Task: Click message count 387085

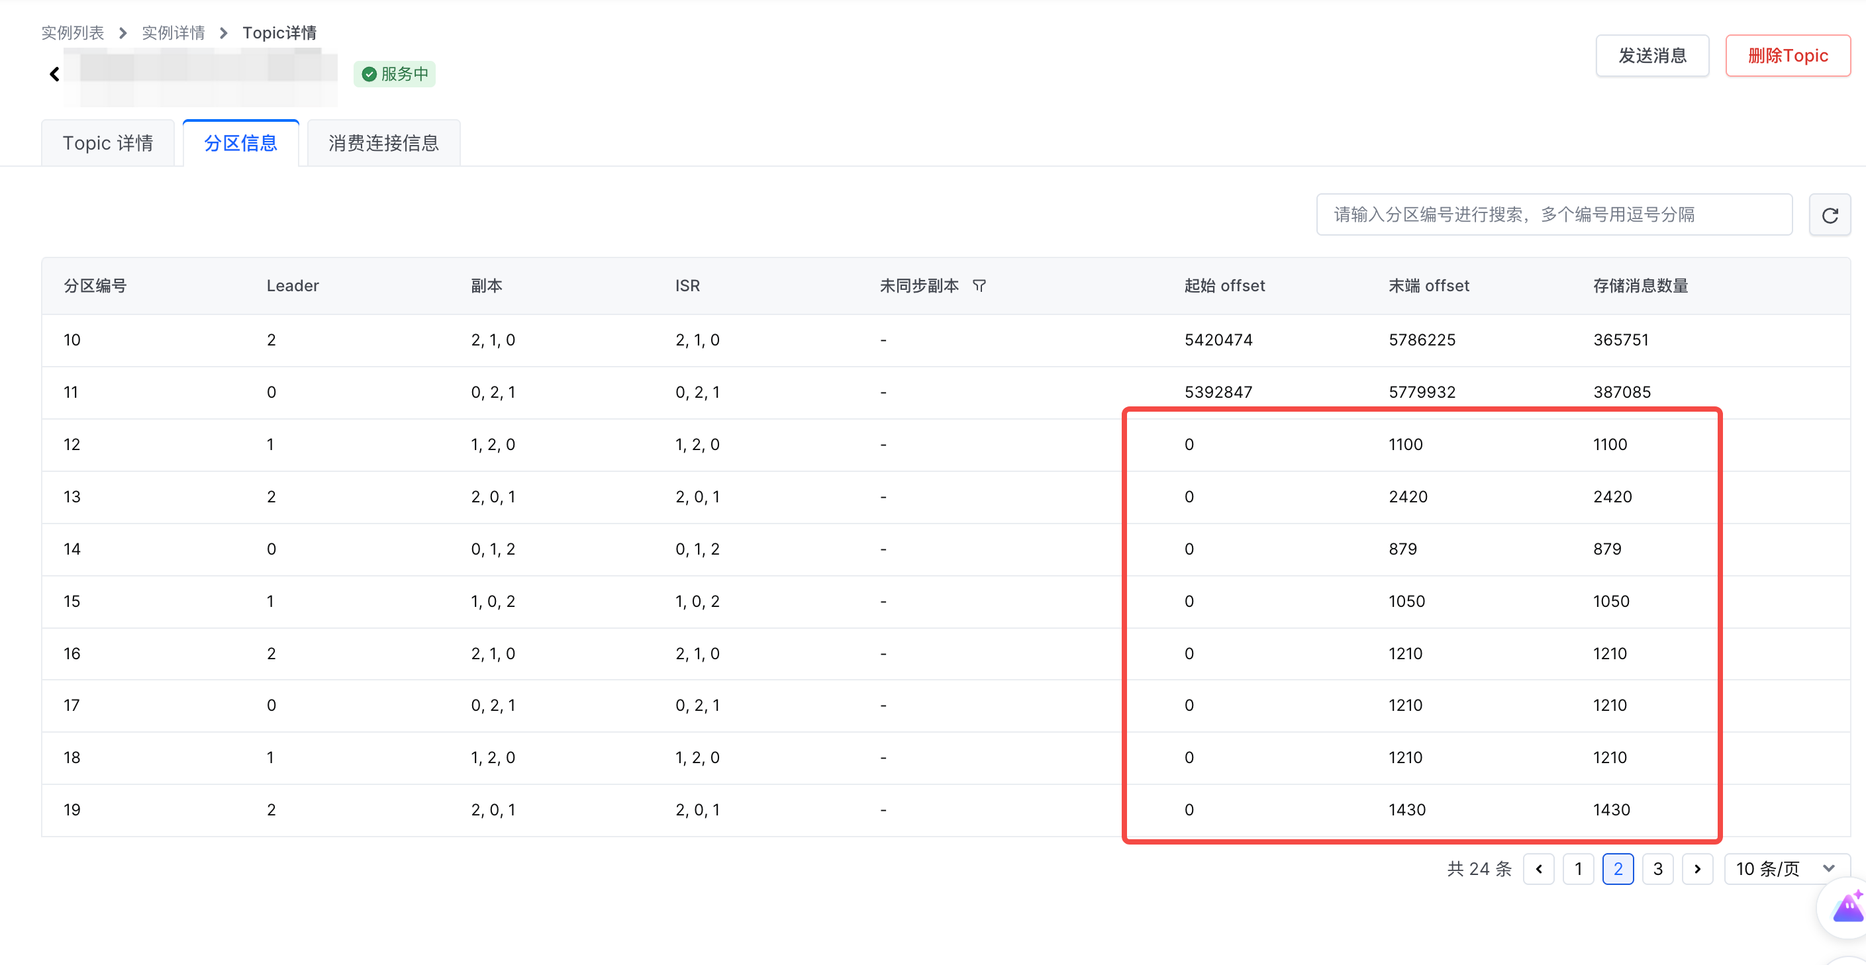Action: pyautogui.click(x=1622, y=392)
